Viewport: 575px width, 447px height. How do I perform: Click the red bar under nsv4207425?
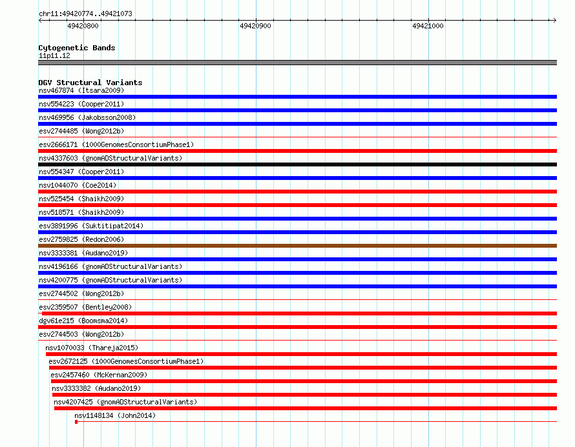tap(306, 408)
